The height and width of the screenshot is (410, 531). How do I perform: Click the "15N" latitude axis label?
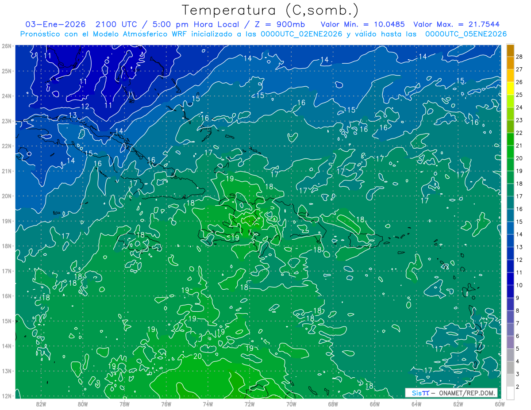[x=7, y=321]
